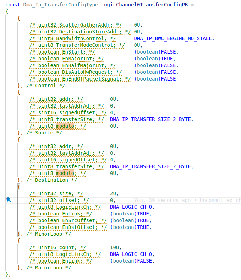Click the uint8 BandwidthControl comment
Viewport: 241px width, 280px height.
72,39
